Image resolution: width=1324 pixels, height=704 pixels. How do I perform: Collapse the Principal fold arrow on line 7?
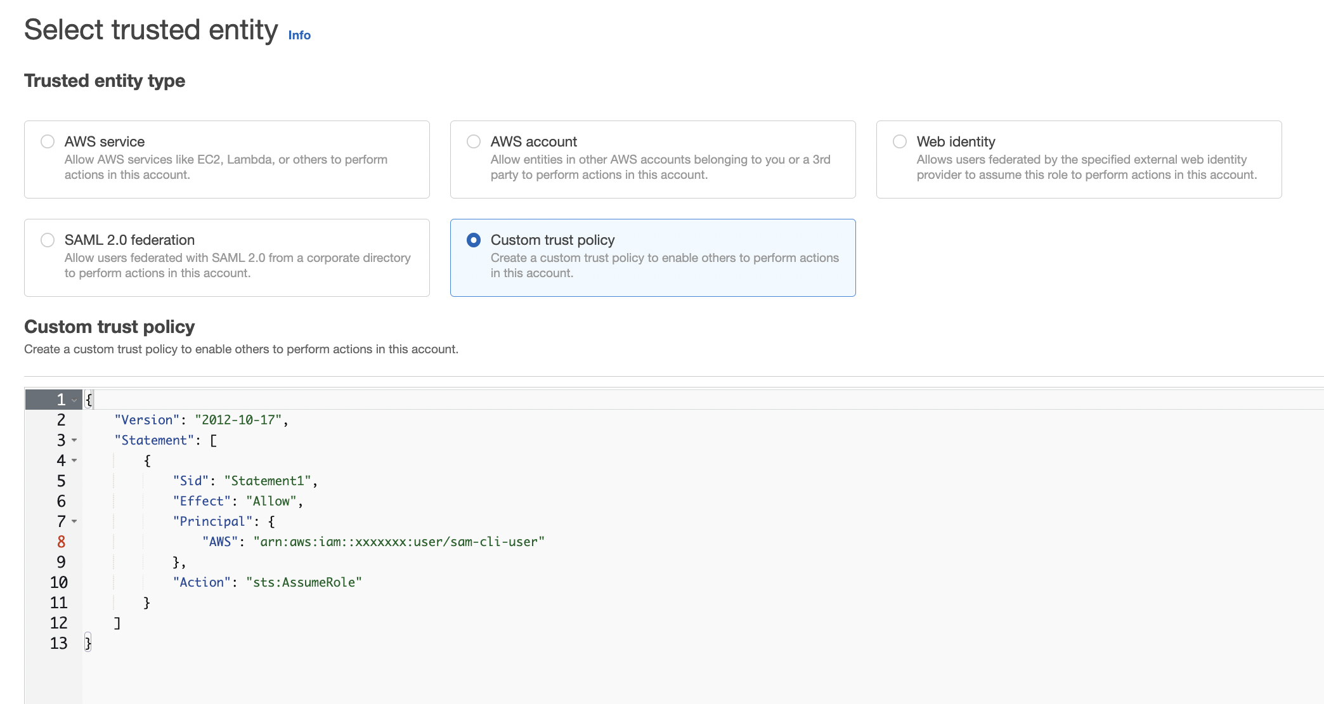click(x=74, y=521)
